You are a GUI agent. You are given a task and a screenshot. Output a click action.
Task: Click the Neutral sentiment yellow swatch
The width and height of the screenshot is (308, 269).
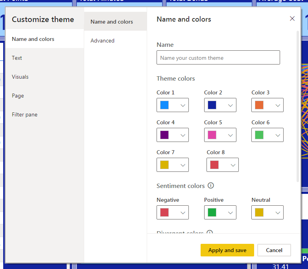(x=259, y=212)
